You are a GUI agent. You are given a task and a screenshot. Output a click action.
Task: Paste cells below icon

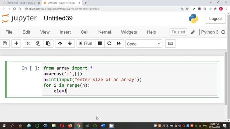click(x=48, y=43)
